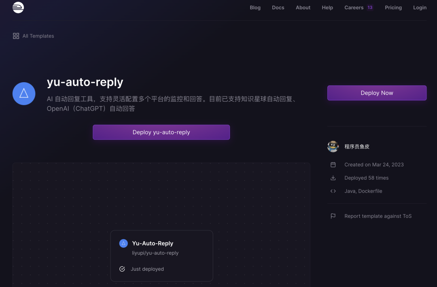
Task: Click the code brackets icon beside Java
Action: click(333, 191)
